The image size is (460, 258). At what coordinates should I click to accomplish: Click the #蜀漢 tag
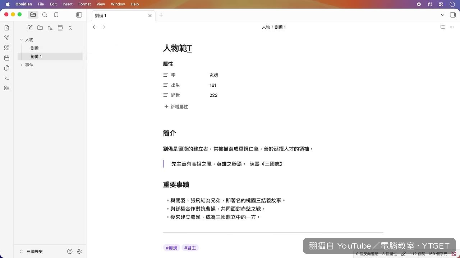[171, 248]
